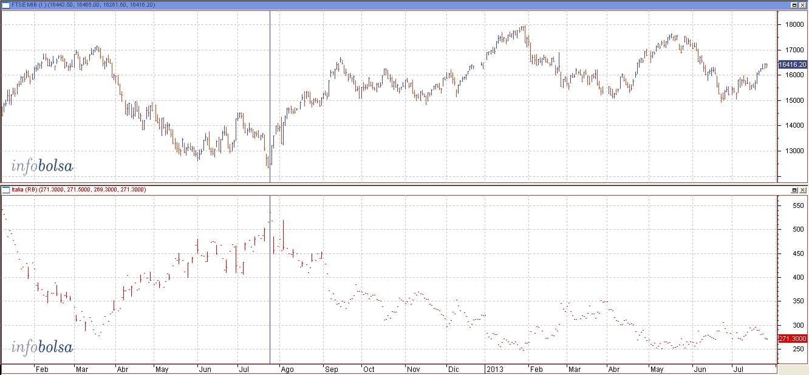This screenshot has height=375, width=809.
Task: Maximize the Italia (RB) chart panel
Action: coord(794,190)
